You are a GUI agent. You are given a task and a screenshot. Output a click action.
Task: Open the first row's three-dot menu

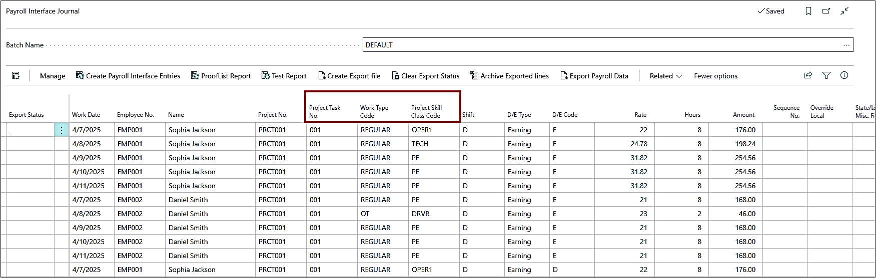61,130
